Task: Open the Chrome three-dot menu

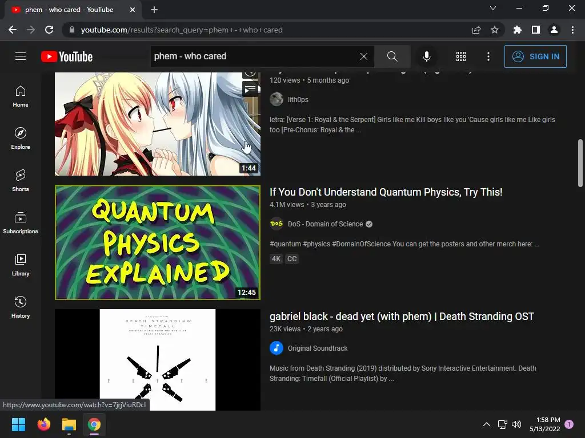Action: pos(572,30)
